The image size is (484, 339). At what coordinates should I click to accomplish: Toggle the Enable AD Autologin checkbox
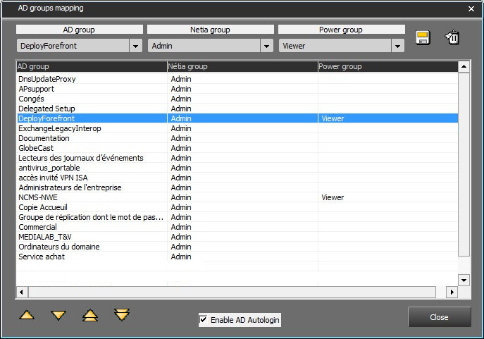(204, 320)
